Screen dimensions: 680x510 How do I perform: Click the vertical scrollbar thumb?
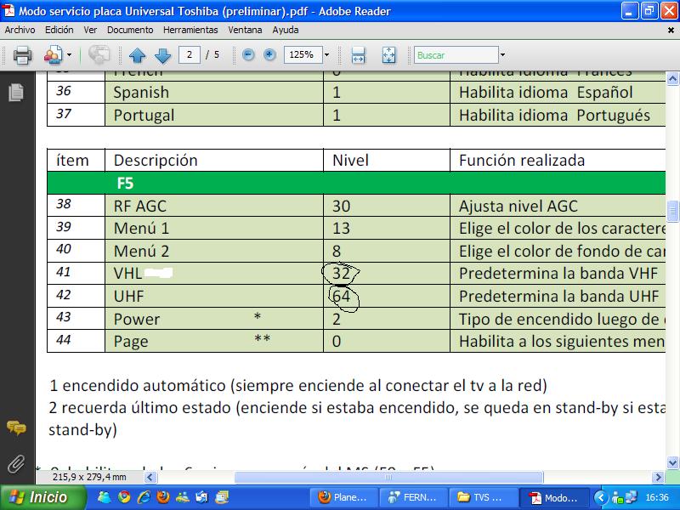672,212
